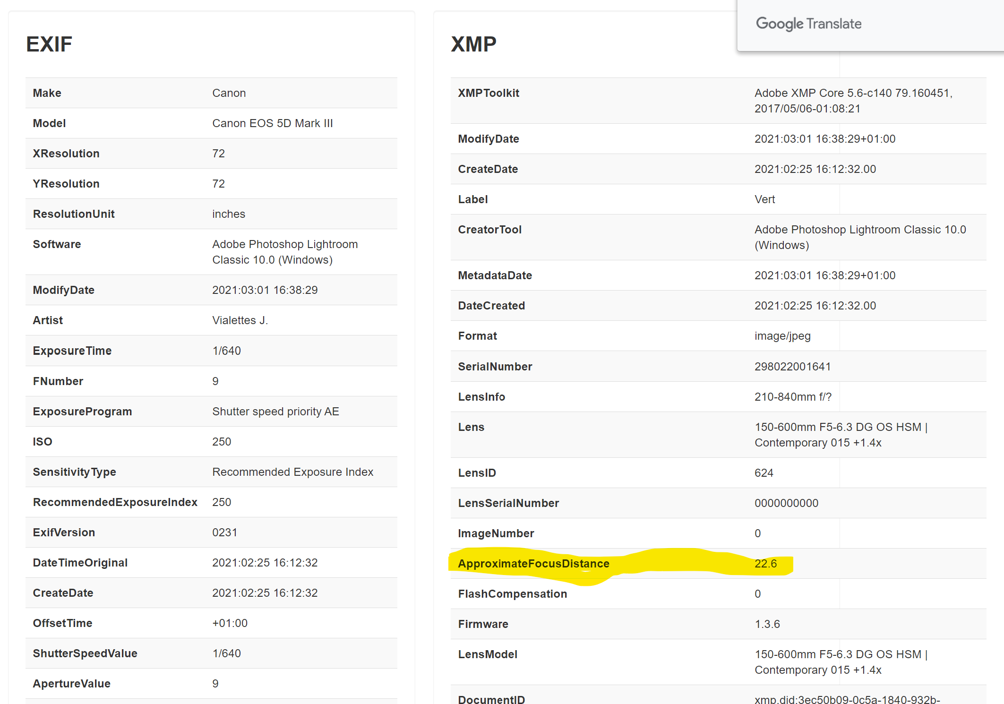
Task: Click the ExposureProgram label
Action: [x=82, y=412]
